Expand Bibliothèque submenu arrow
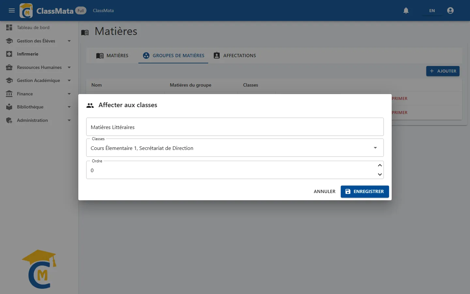Image resolution: width=470 pixels, height=294 pixels. (x=69, y=107)
